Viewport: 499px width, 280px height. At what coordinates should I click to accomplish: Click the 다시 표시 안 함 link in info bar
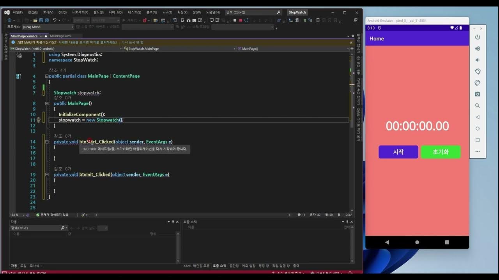tap(133, 42)
